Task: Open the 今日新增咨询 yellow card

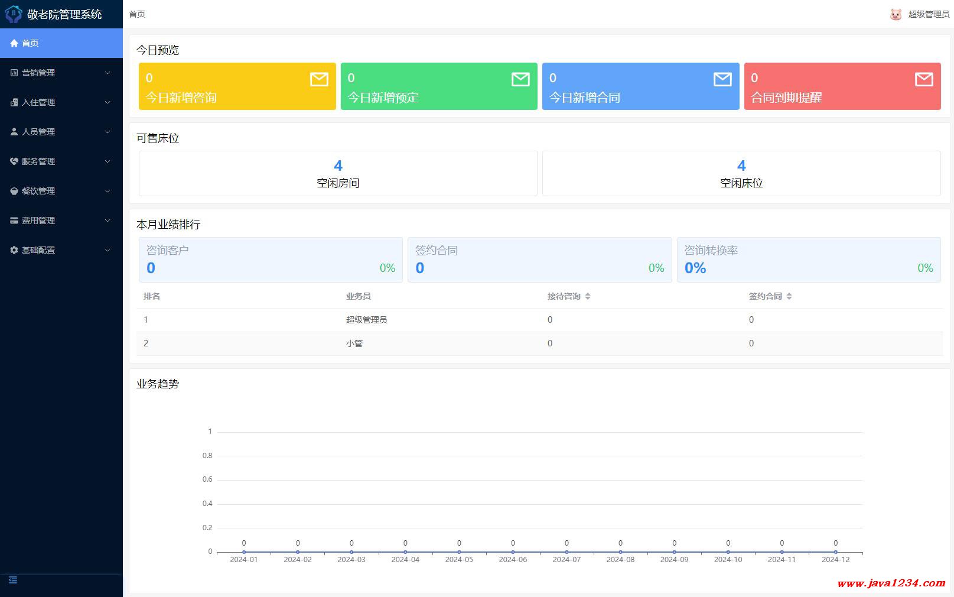Action: 237,86
